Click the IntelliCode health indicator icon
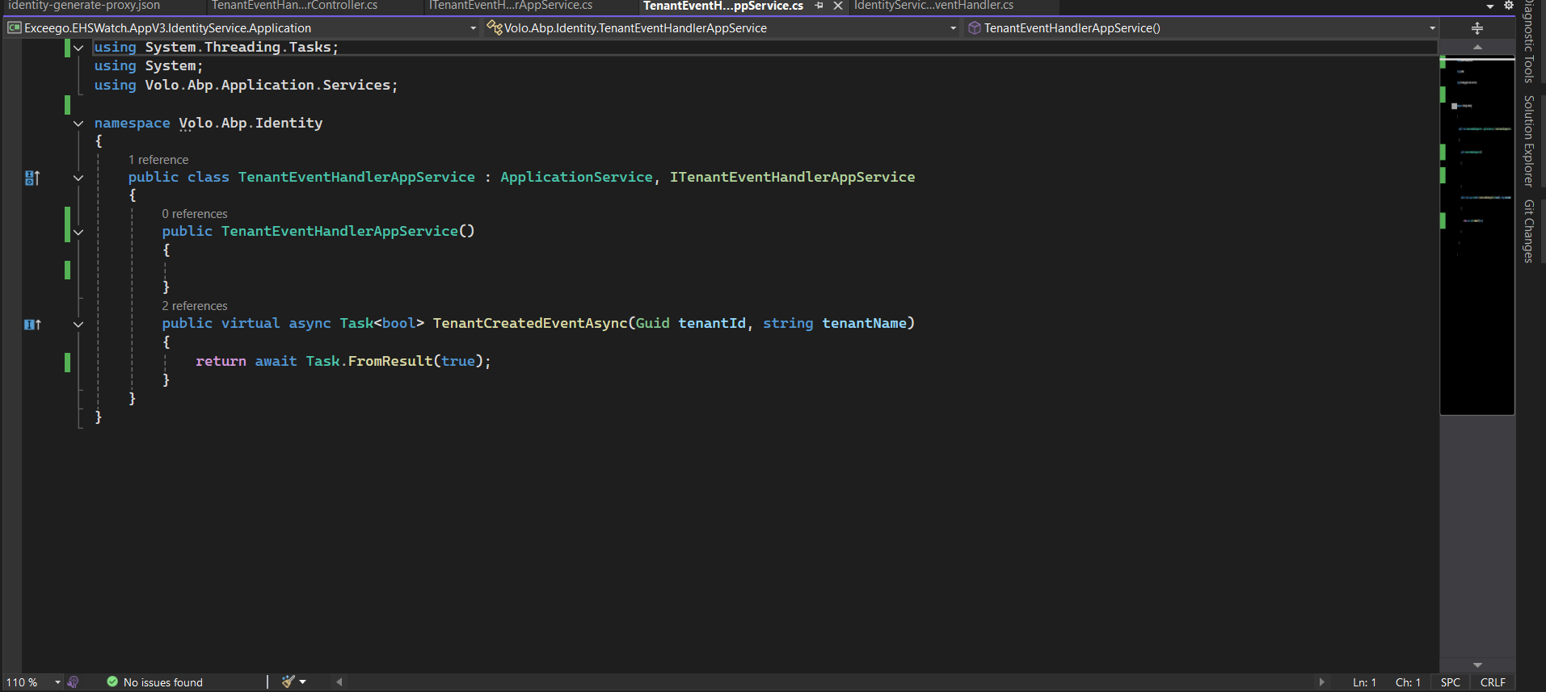This screenshot has height=692, width=1546. (x=74, y=682)
